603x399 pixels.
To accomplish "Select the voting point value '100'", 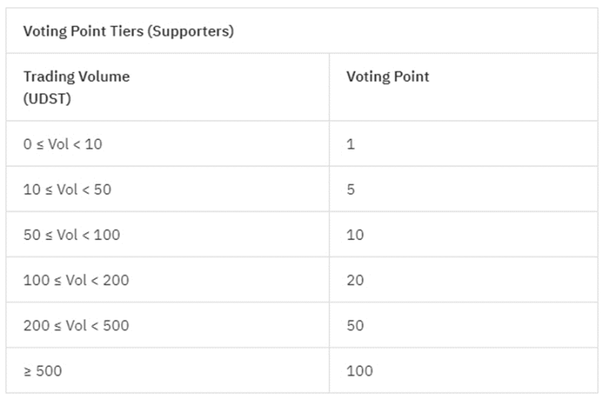I will 360,371.
